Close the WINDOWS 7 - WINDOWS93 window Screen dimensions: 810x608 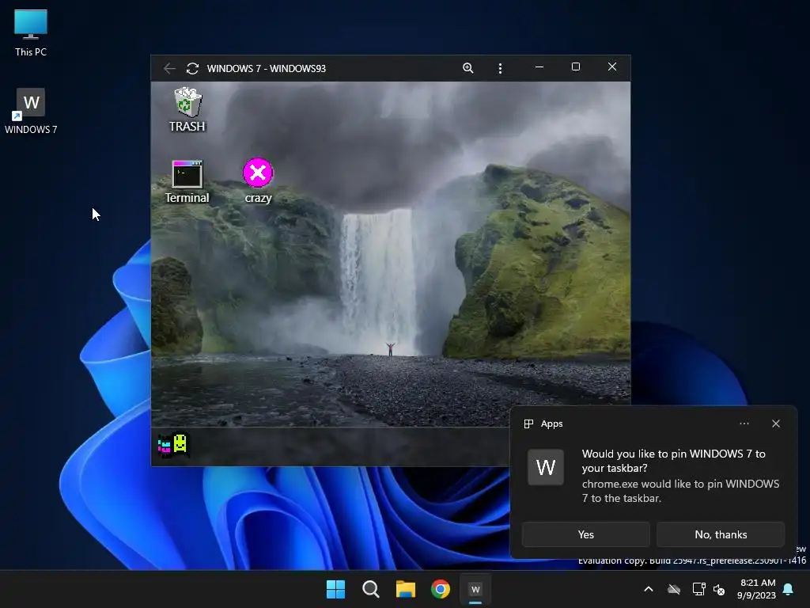(x=612, y=66)
